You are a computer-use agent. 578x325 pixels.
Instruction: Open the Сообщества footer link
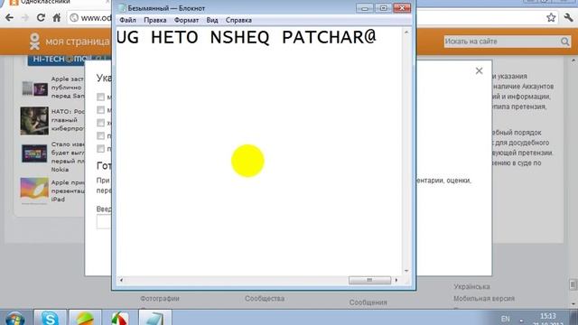(x=265, y=299)
